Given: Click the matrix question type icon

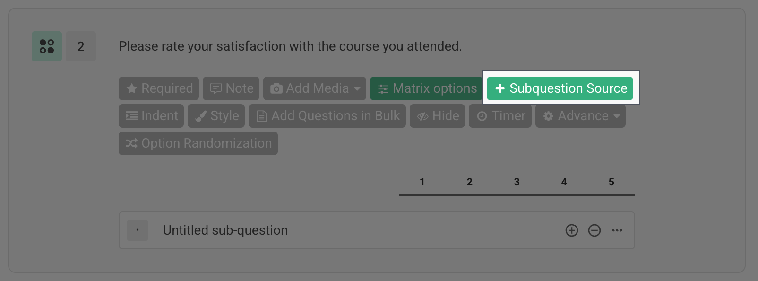Looking at the screenshot, I should point(46,46).
